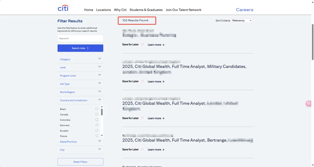Click the page's vertical scrollbar
The width and height of the screenshot is (314, 167).
[x=313, y=42]
